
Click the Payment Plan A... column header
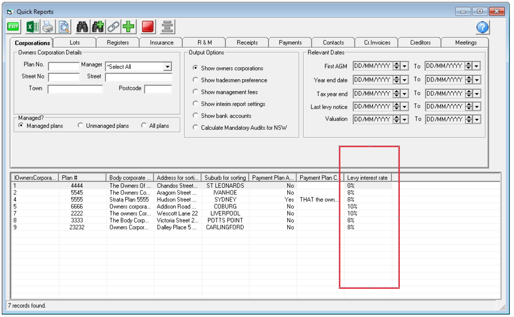click(x=273, y=178)
